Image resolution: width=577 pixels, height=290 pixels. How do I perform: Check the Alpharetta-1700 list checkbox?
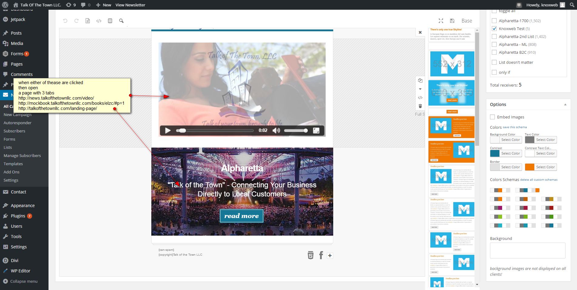494,21
